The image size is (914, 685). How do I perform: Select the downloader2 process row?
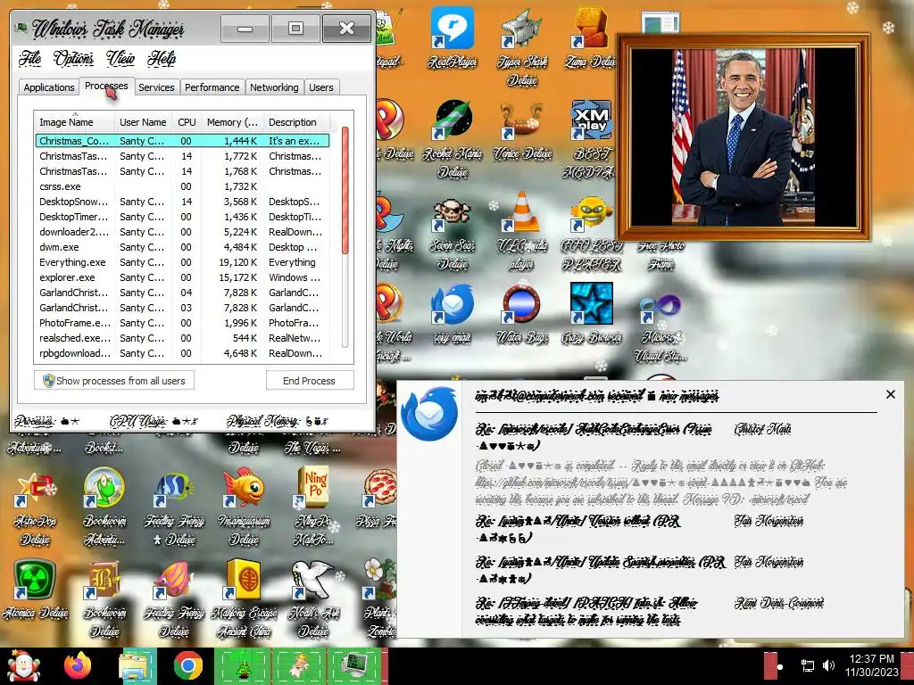pyautogui.click(x=182, y=232)
